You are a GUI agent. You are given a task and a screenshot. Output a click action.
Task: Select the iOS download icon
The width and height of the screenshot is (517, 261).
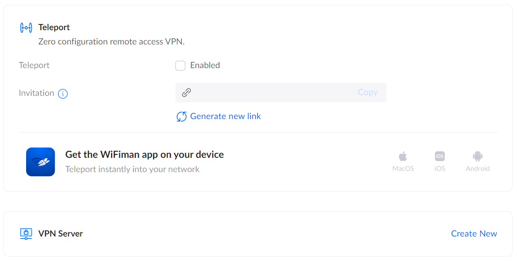[439, 156]
